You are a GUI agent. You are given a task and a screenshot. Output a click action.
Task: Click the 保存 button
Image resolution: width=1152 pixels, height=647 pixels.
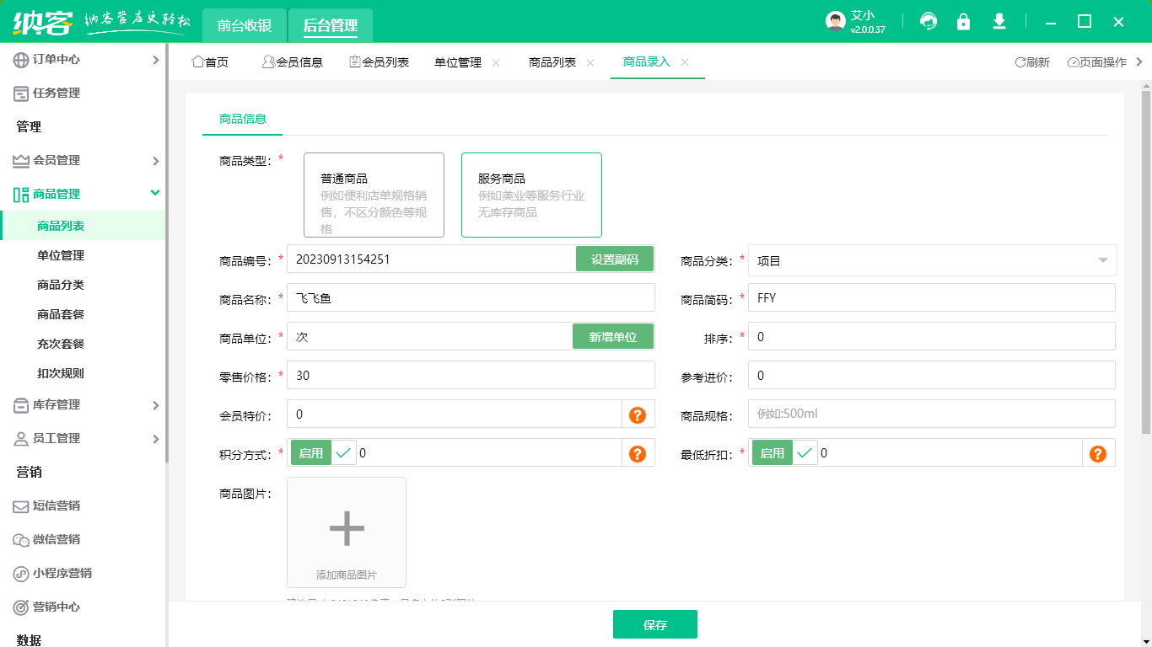(655, 623)
